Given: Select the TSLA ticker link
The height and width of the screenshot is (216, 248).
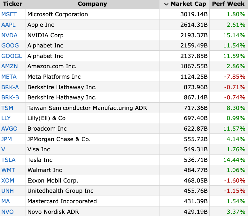Looking at the screenshot, I should pos(8,160).
